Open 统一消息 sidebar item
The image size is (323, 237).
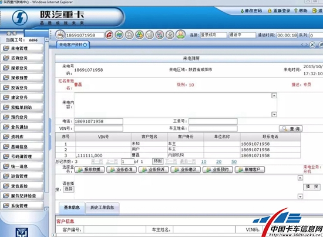pyautogui.click(x=22, y=166)
